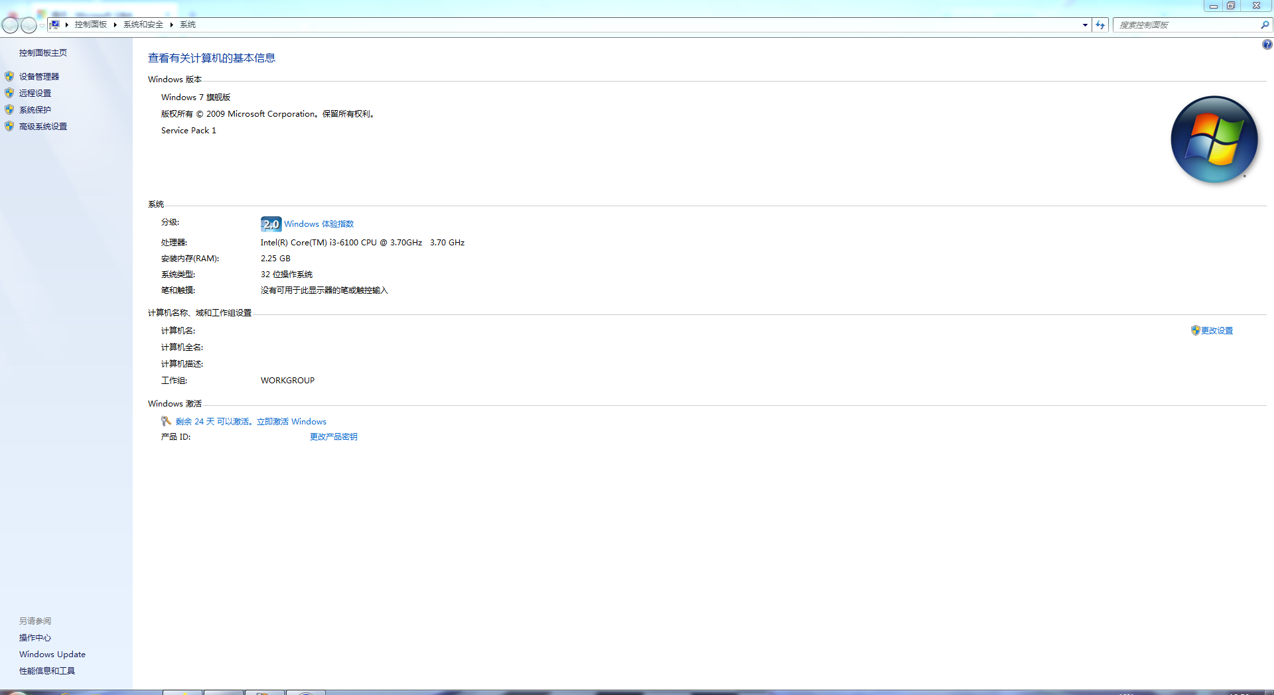Open Device Manager (设备管理器) link
This screenshot has height=695, width=1274.
[x=39, y=77]
